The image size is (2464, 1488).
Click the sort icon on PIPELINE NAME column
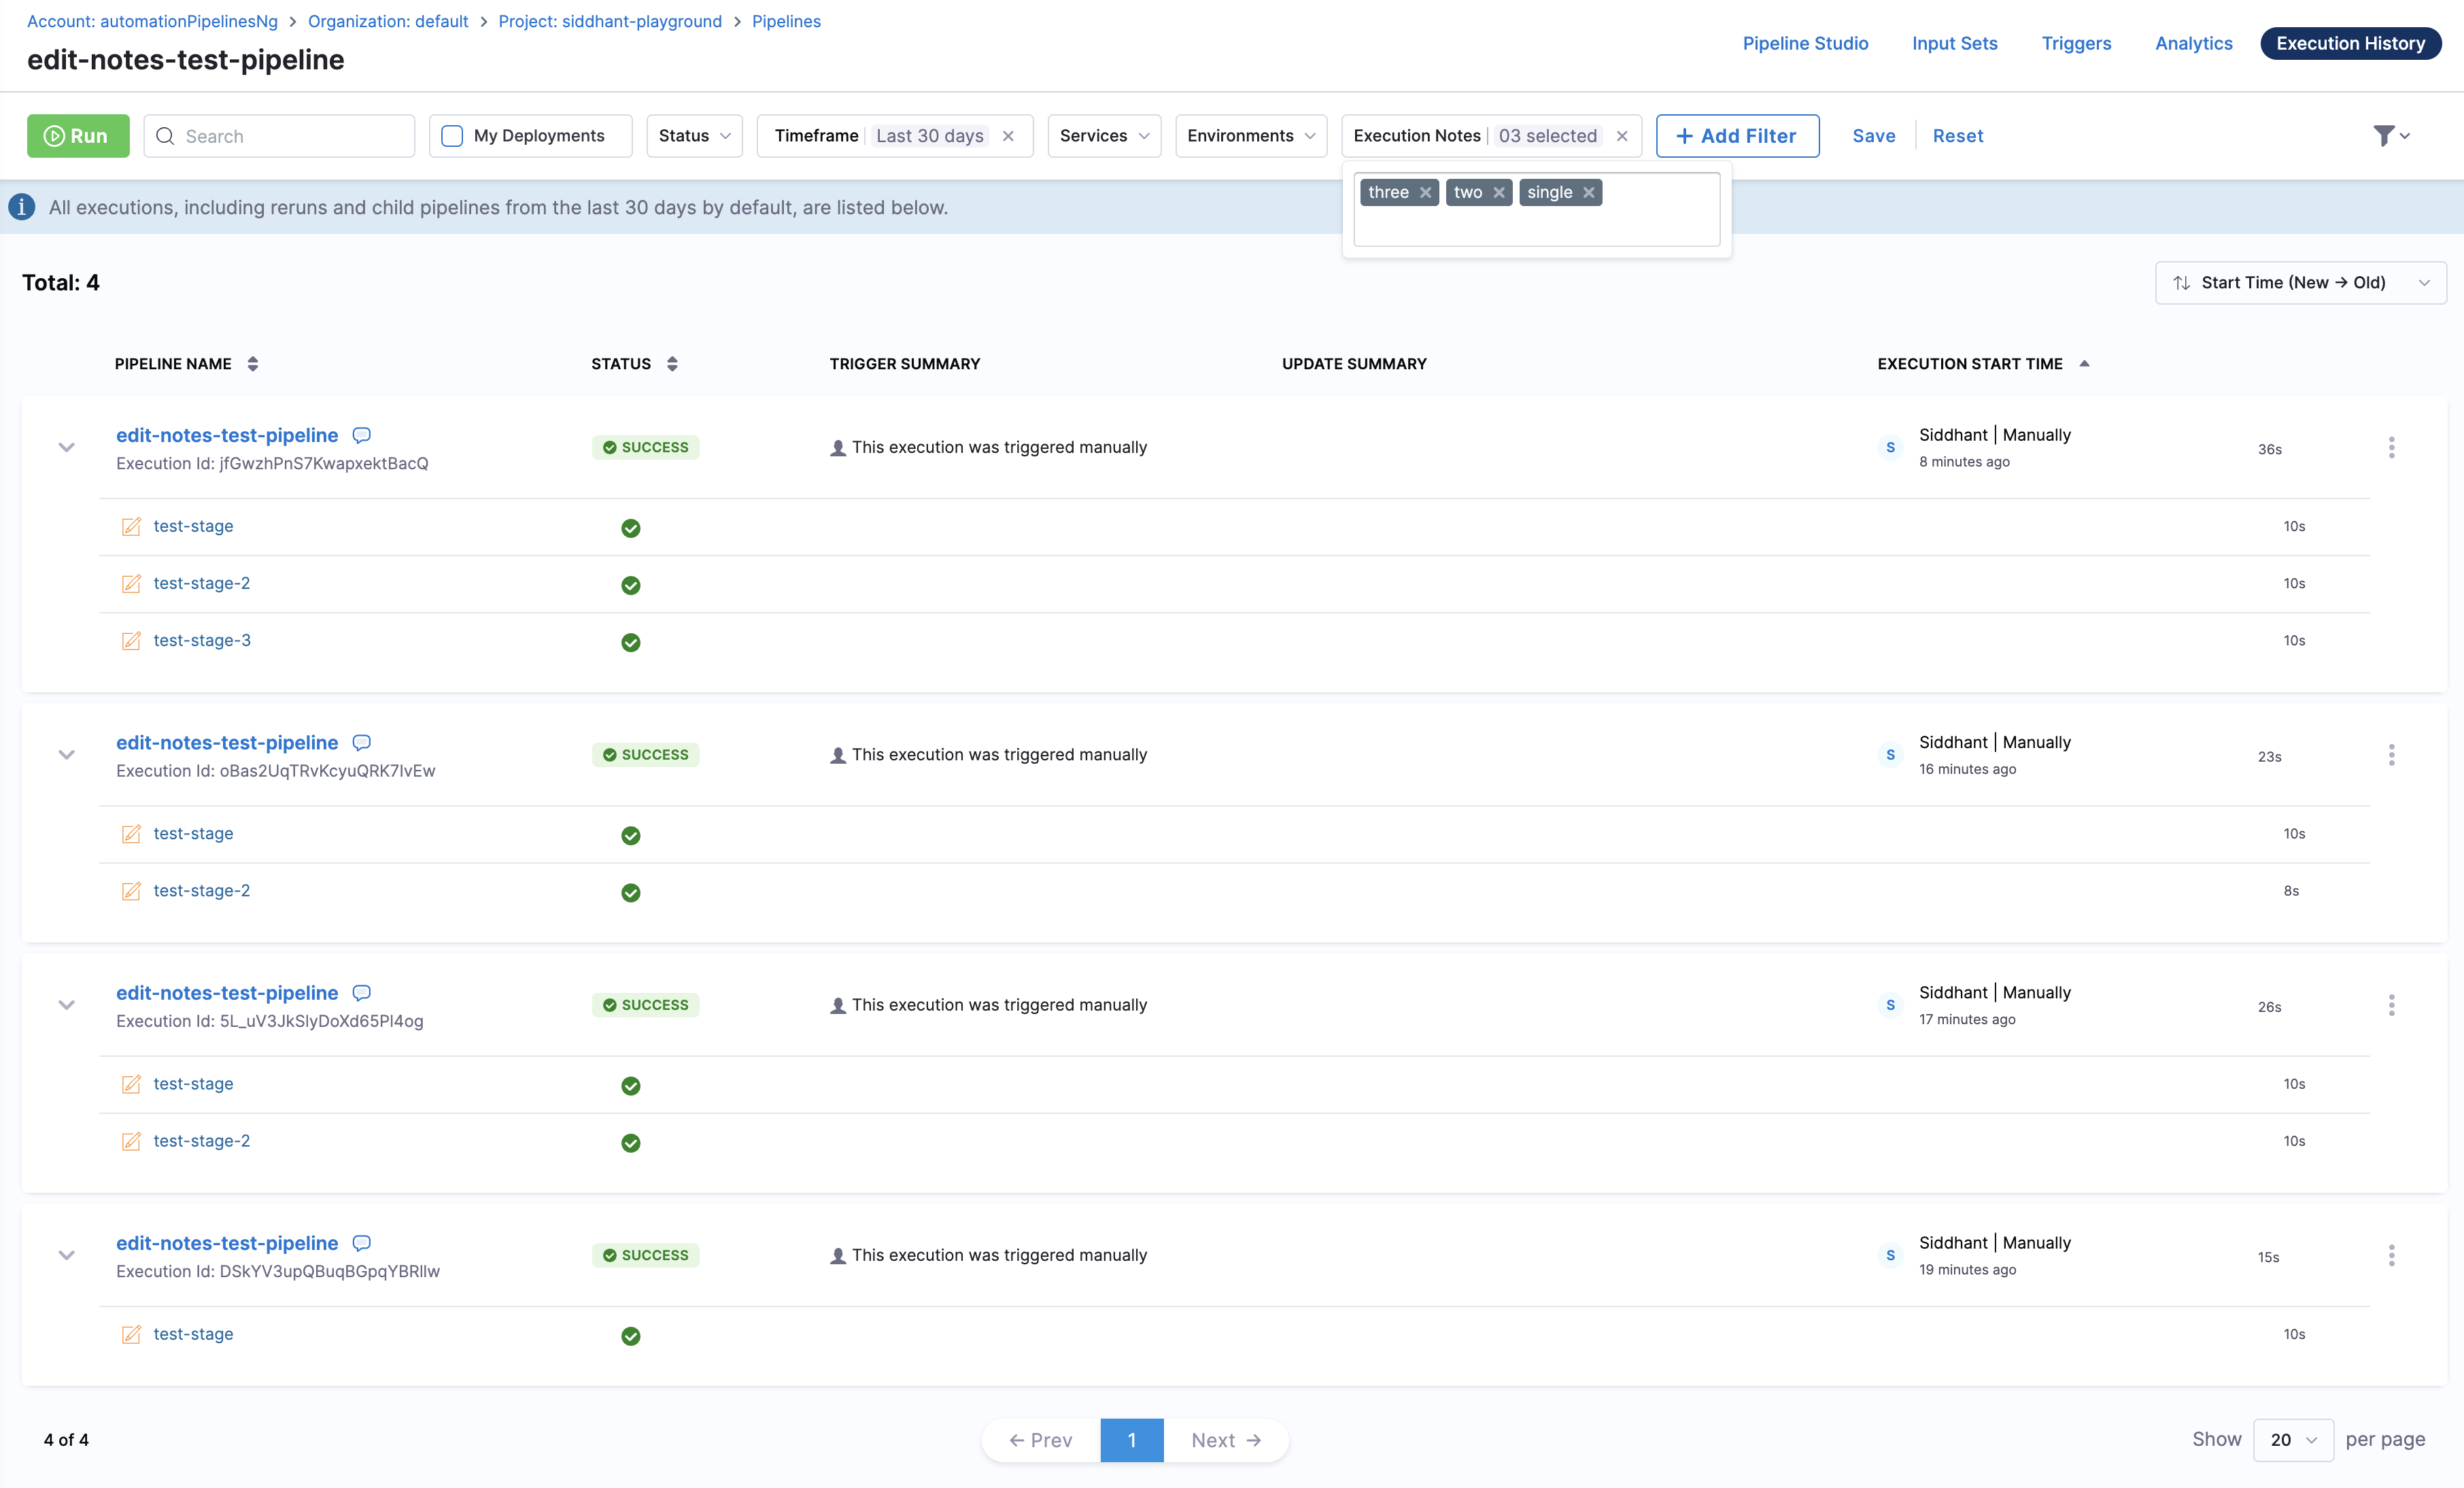(252, 363)
